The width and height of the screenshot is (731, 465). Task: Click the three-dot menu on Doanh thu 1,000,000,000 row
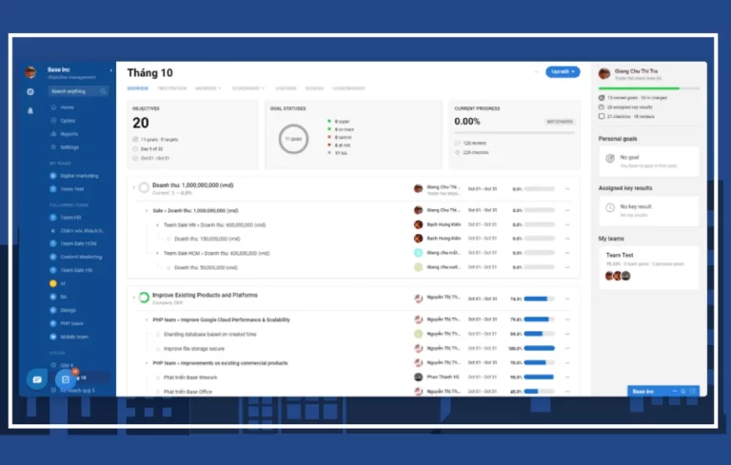tap(567, 188)
